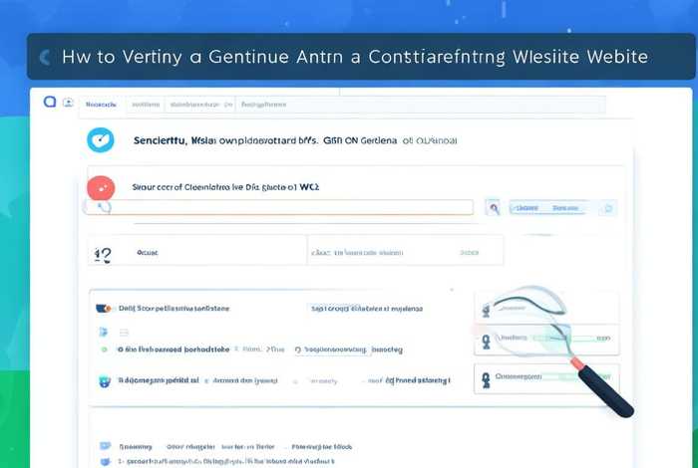Click the search icon beside the orange field
This screenshot has width=698, height=468.
(493, 207)
